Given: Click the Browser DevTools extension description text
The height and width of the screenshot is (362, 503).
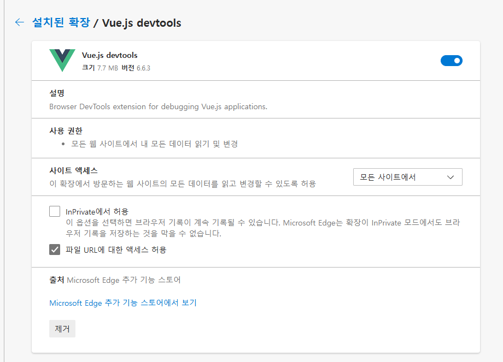Looking at the screenshot, I should pyautogui.click(x=158, y=106).
